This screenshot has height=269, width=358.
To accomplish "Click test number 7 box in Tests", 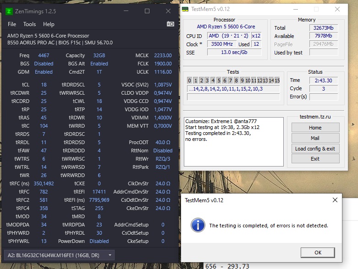I will [x=231, y=81].
